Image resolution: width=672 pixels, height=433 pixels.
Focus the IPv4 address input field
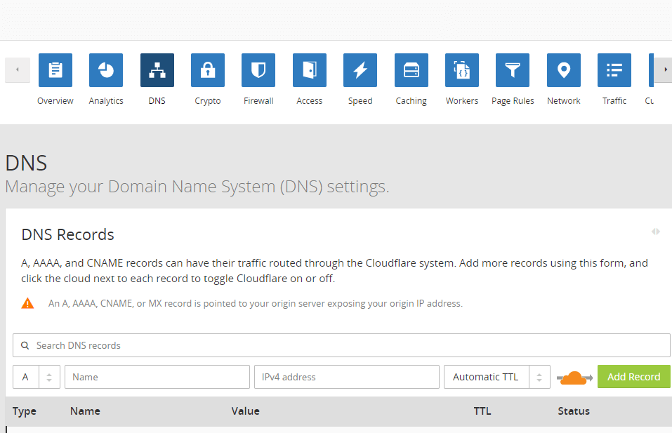[x=347, y=377]
